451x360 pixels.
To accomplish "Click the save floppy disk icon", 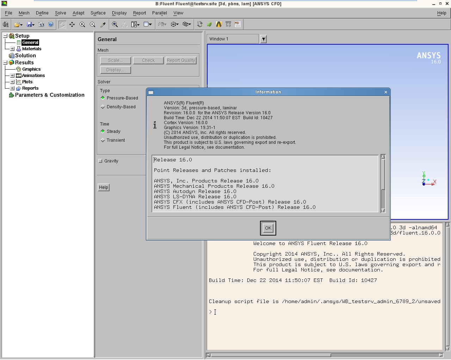I will click(x=30, y=25).
